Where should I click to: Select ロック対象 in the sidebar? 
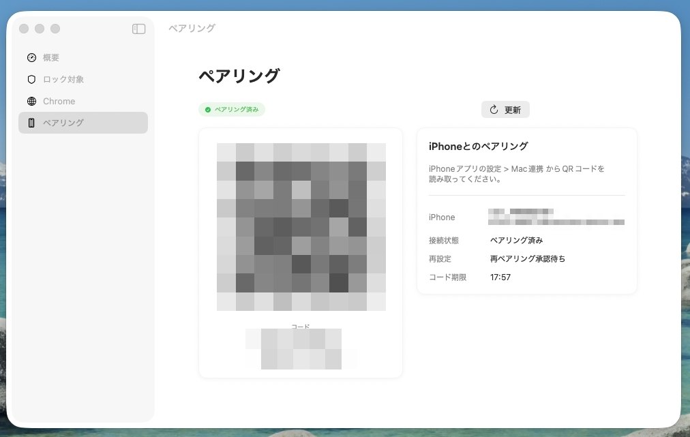point(83,79)
